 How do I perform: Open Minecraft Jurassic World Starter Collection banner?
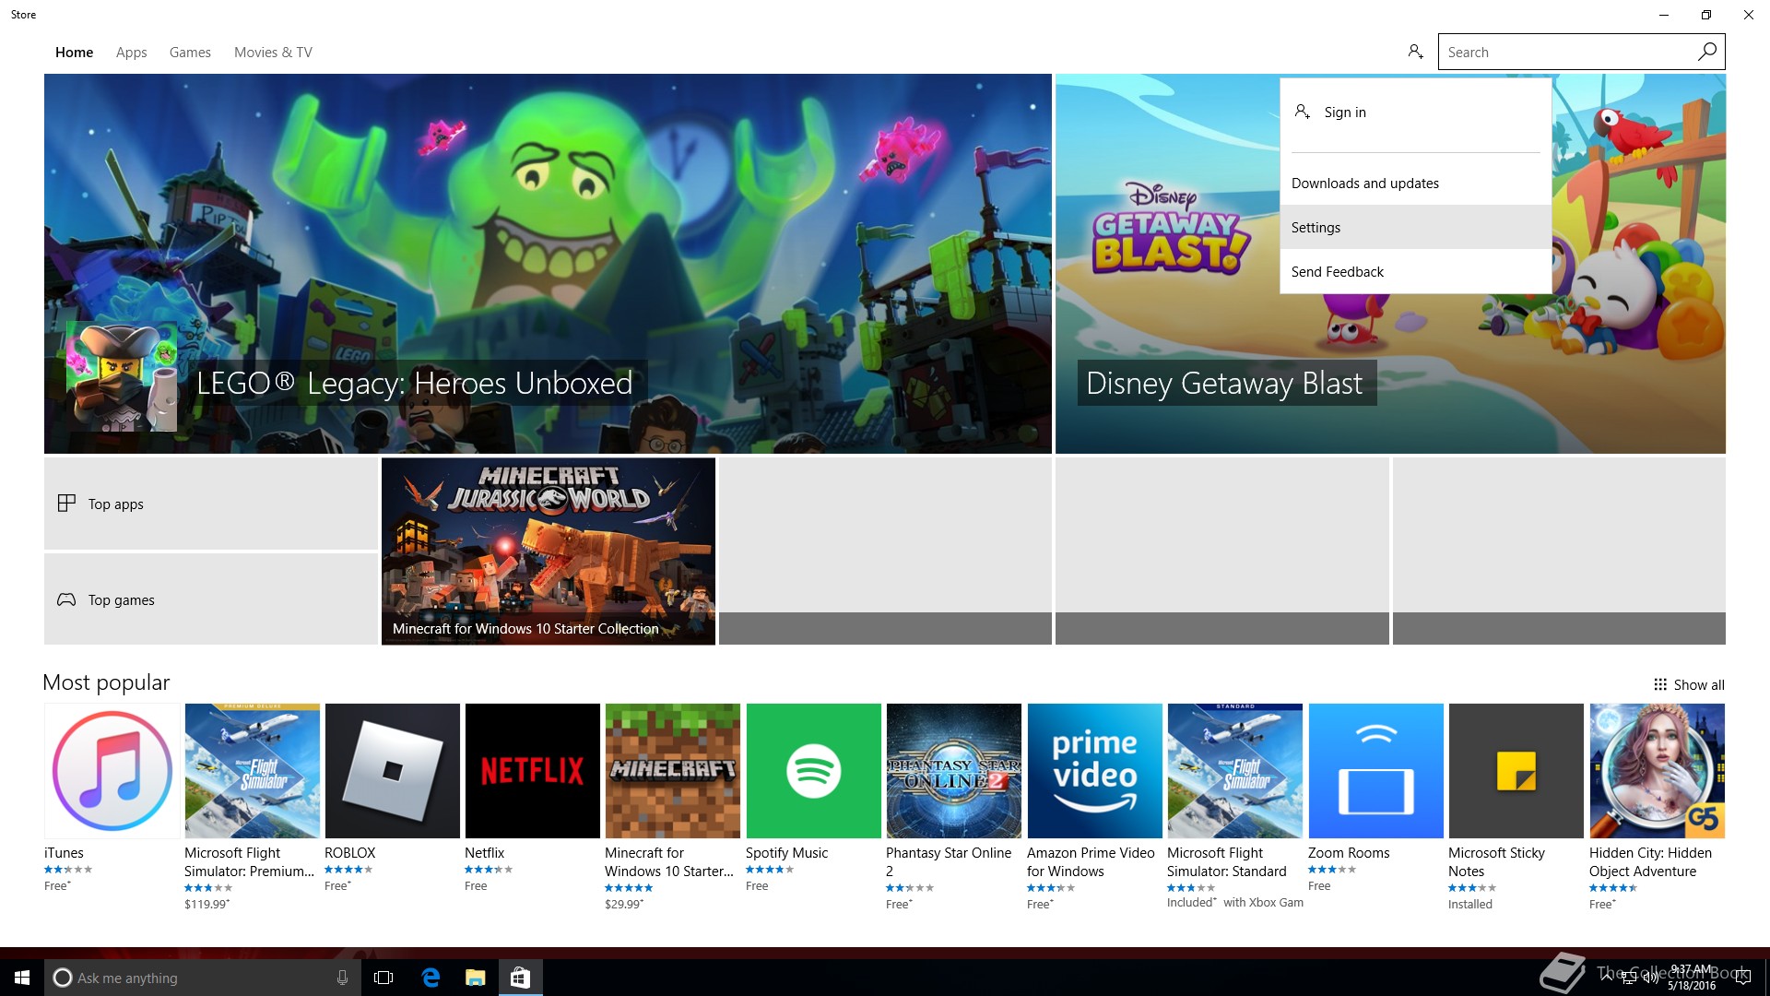click(549, 551)
